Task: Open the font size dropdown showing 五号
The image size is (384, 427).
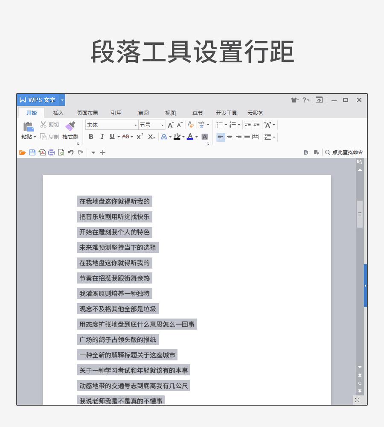Action: [161, 125]
